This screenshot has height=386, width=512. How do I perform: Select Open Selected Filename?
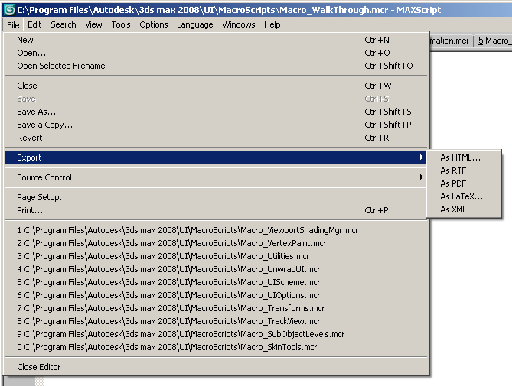tap(216, 66)
